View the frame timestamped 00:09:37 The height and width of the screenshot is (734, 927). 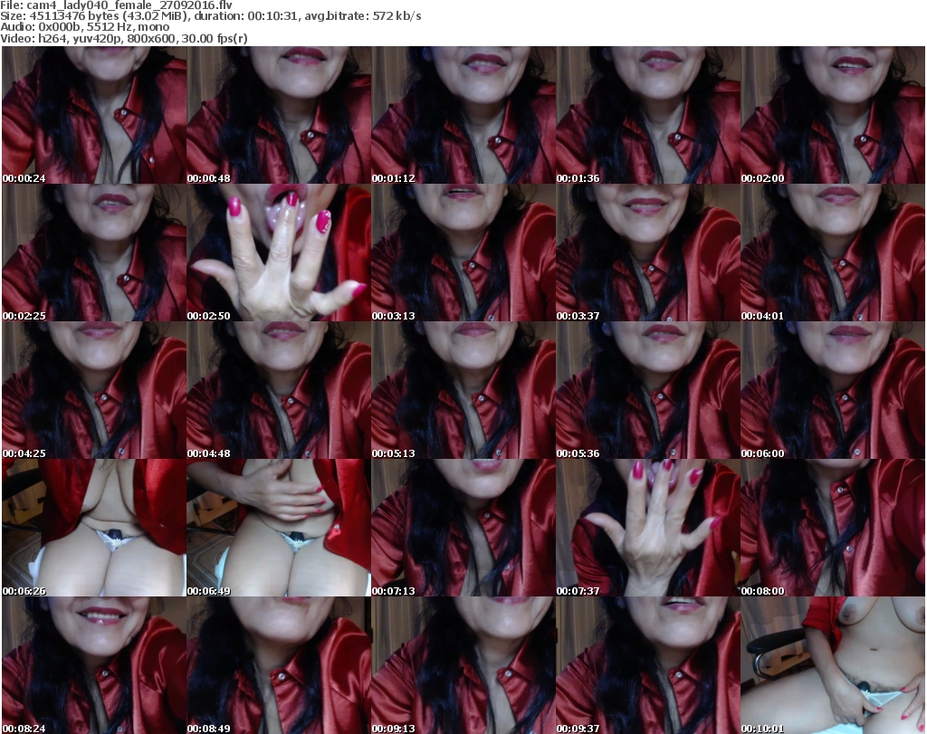click(648, 665)
